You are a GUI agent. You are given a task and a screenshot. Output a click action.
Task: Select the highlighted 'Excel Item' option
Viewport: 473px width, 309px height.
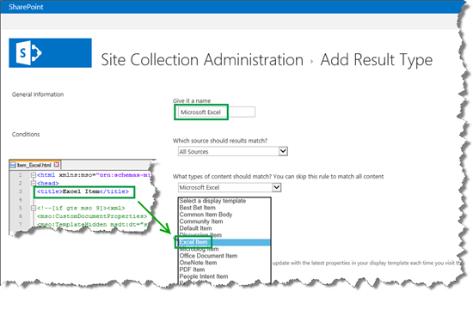pos(224,242)
